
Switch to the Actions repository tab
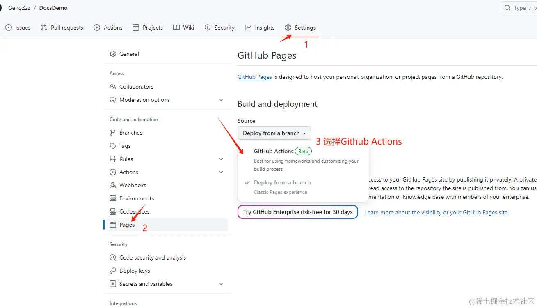[108, 28]
